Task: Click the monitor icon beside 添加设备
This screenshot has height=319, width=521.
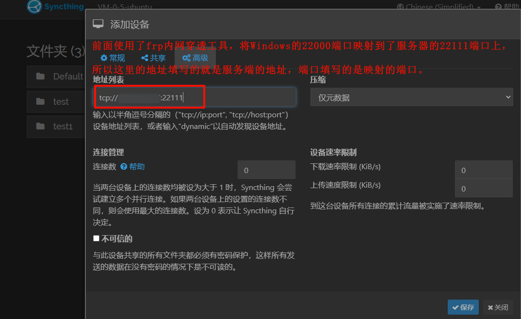Action: pyautogui.click(x=98, y=24)
